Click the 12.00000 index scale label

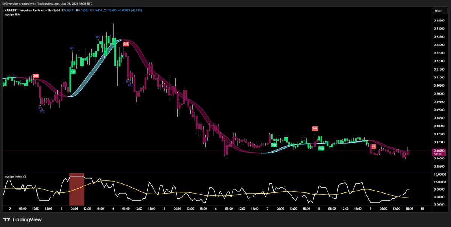[x=440, y=182]
